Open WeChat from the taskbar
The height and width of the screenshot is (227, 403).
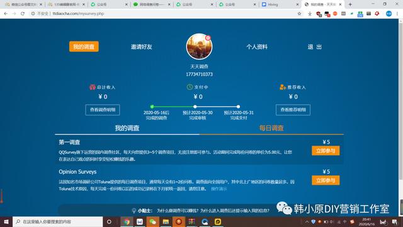pyautogui.click(x=152, y=221)
